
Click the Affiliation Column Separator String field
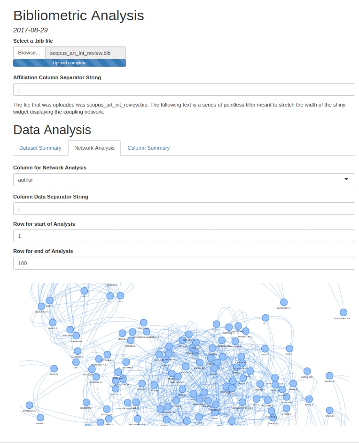point(184,90)
